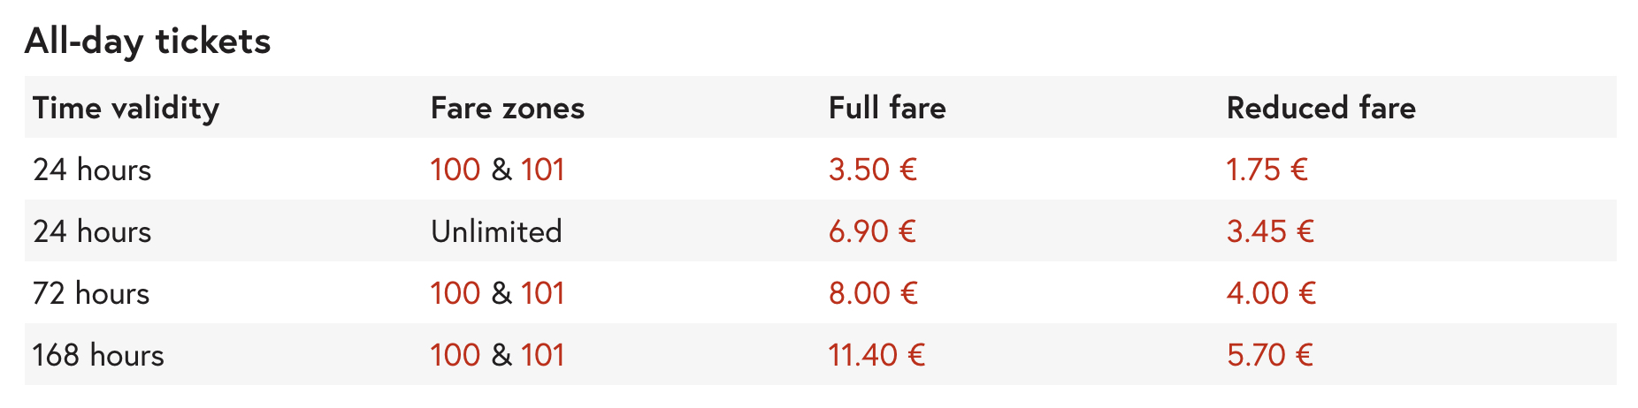This screenshot has height=408, width=1638.
Task: Choose the 5.70 € reduced fare price
Action: (1269, 355)
